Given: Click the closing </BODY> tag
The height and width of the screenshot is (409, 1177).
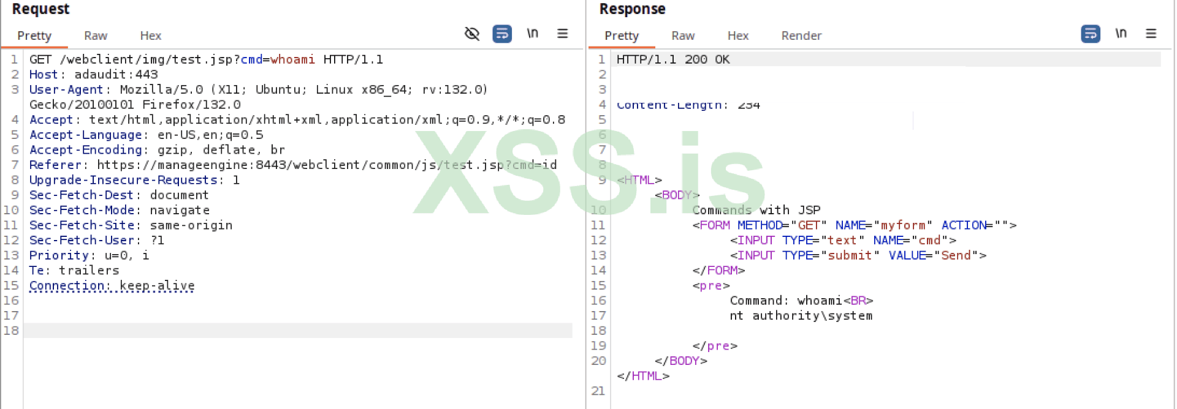Looking at the screenshot, I should [680, 361].
